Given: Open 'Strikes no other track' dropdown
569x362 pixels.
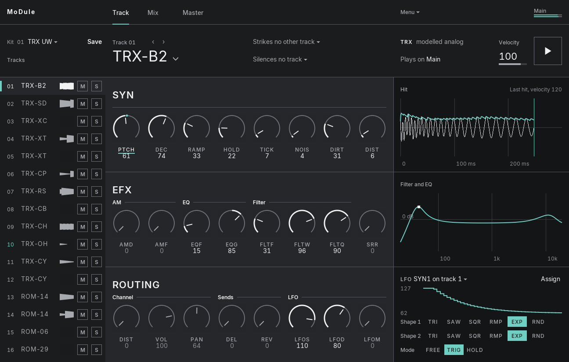Looking at the screenshot, I should coord(286,42).
